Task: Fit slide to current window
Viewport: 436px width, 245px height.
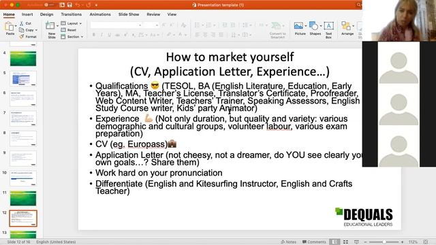Action: point(425,242)
